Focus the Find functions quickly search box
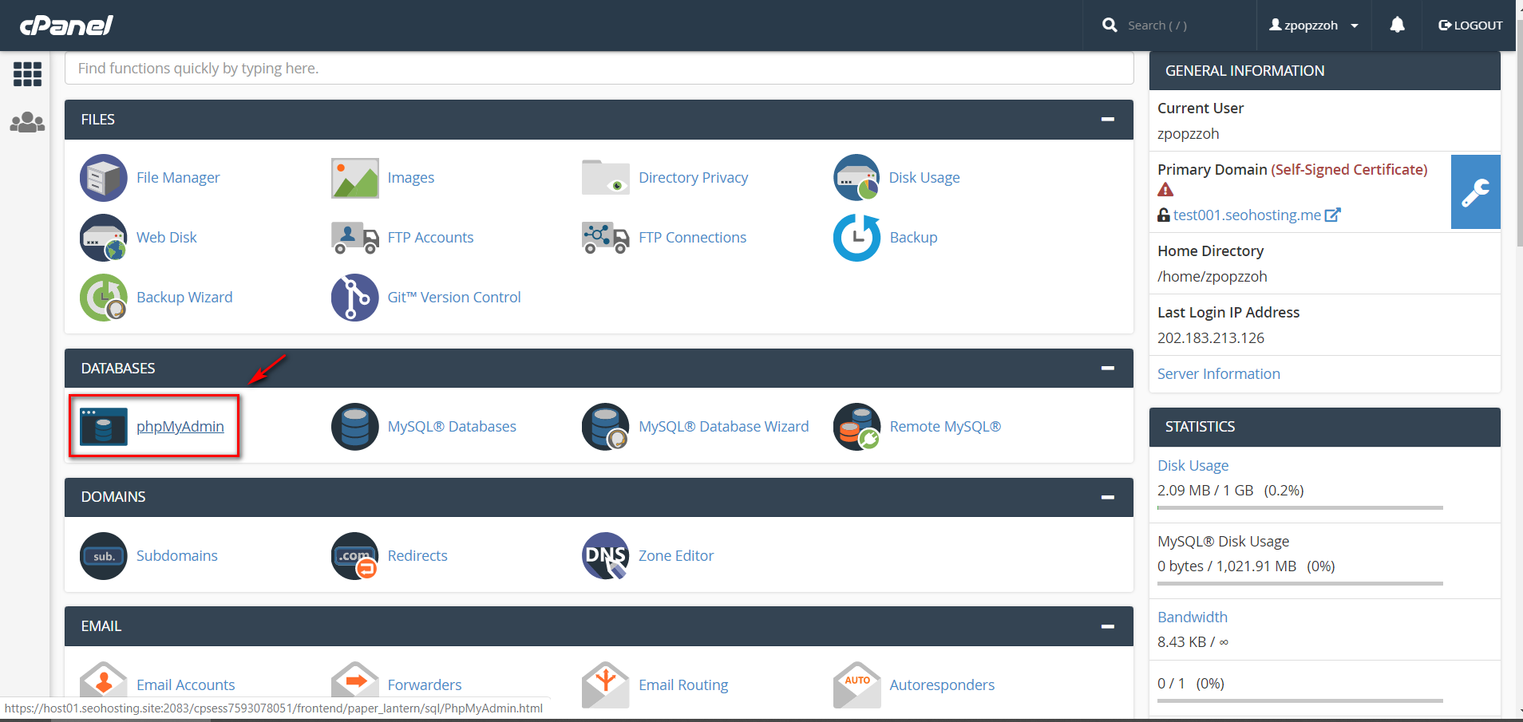Viewport: 1523px width, 722px height. [599, 69]
